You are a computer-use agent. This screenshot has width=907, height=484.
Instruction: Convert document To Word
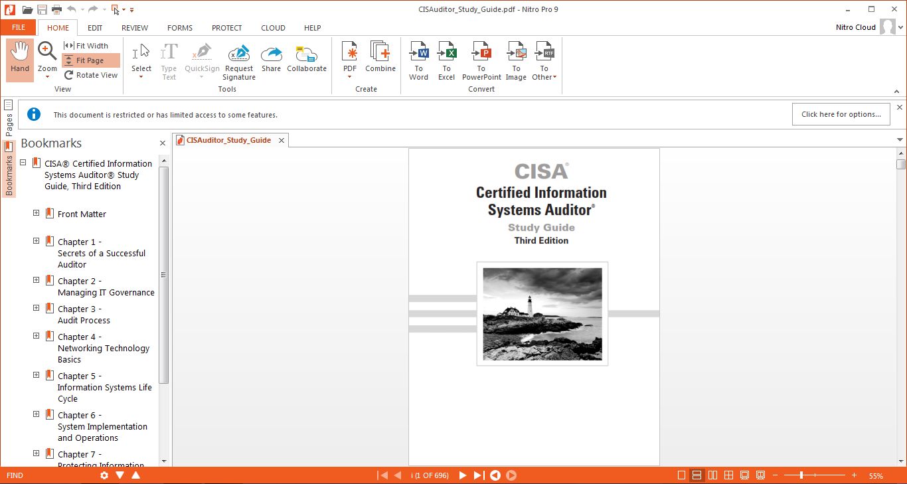[x=418, y=61]
